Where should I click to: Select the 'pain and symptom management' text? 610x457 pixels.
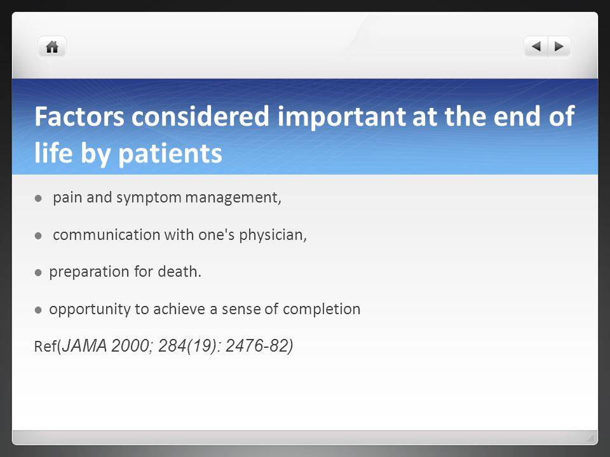(167, 198)
